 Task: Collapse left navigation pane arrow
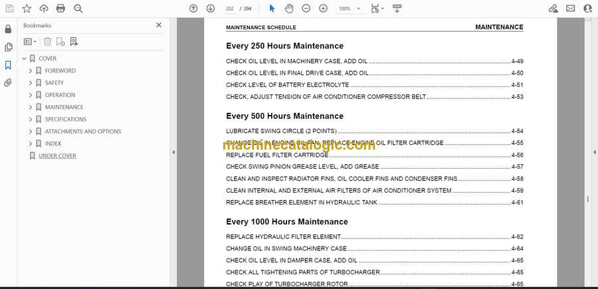pos(173,152)
